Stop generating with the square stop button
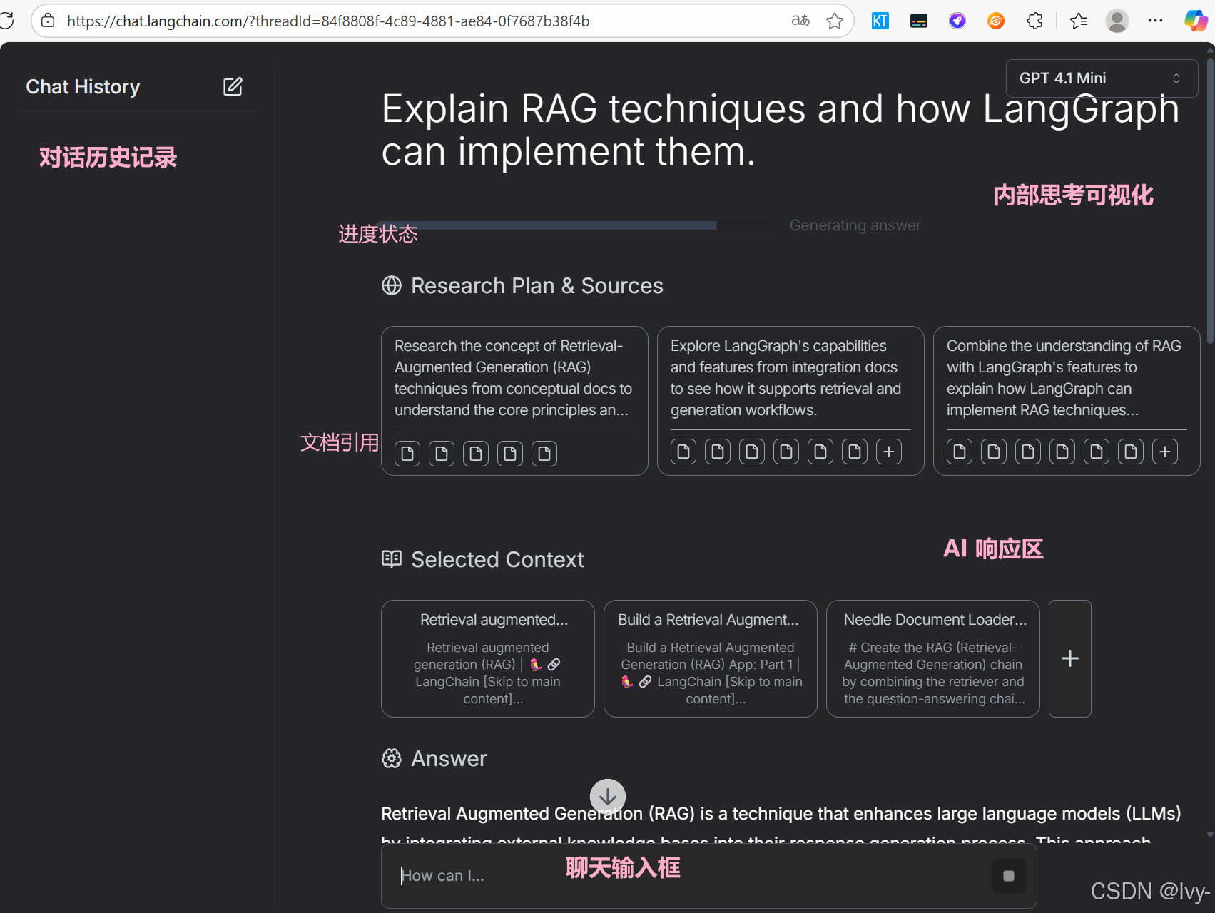The width and height of the screenshot is (1215, 913). [x=1009, y=876]
